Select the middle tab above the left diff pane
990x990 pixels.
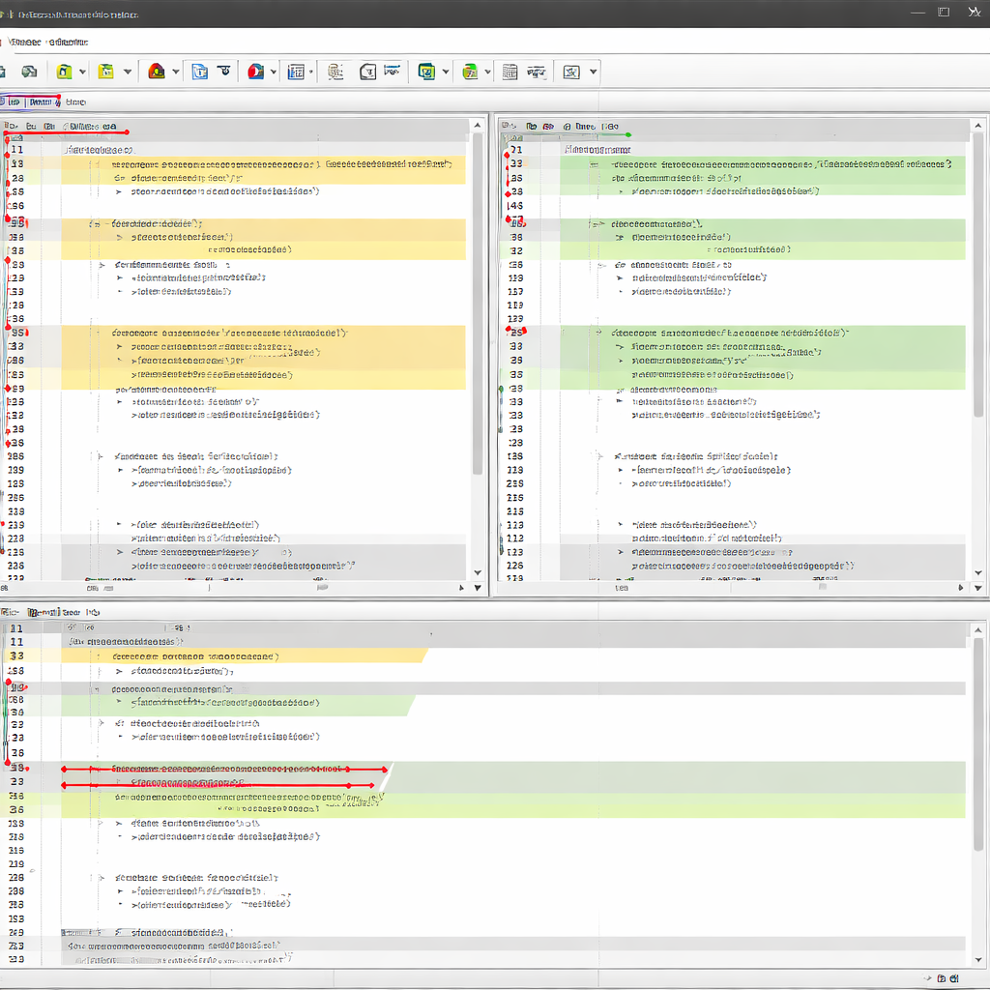tap(41, 102)
